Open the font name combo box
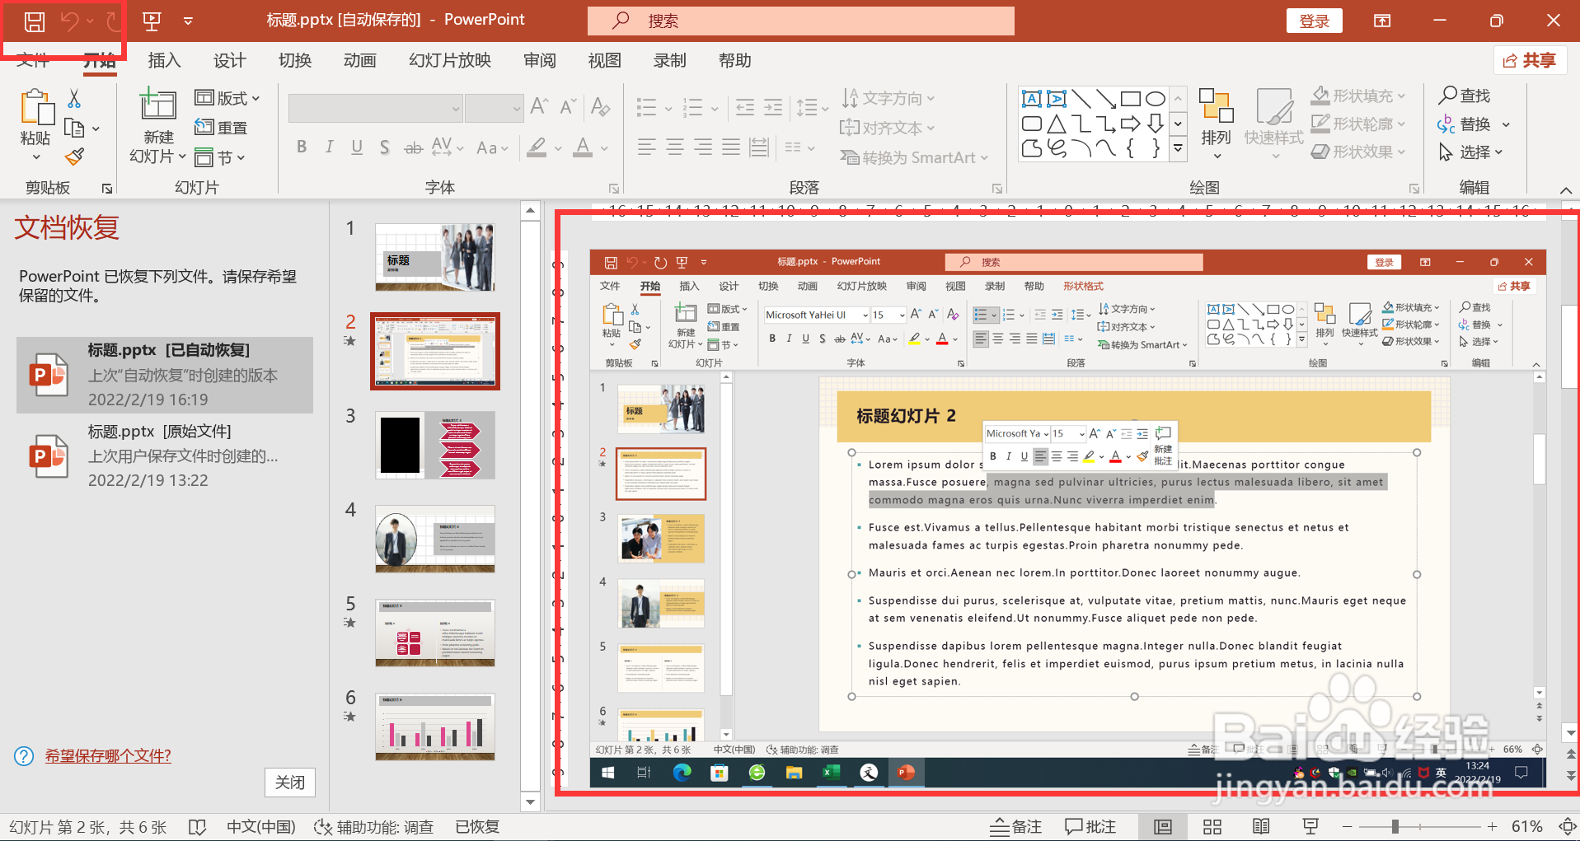Image resolution: width=1580 pixels, height=841 pixels. (375, 108)
